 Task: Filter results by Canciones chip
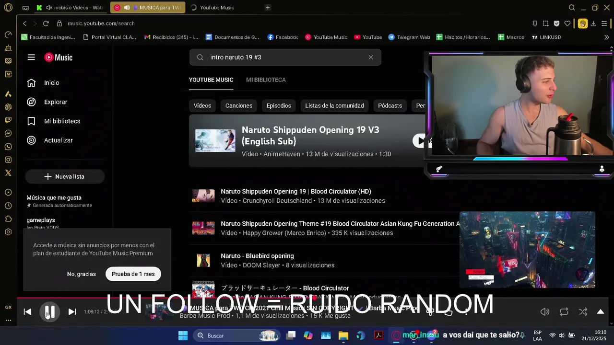point(239,106)
